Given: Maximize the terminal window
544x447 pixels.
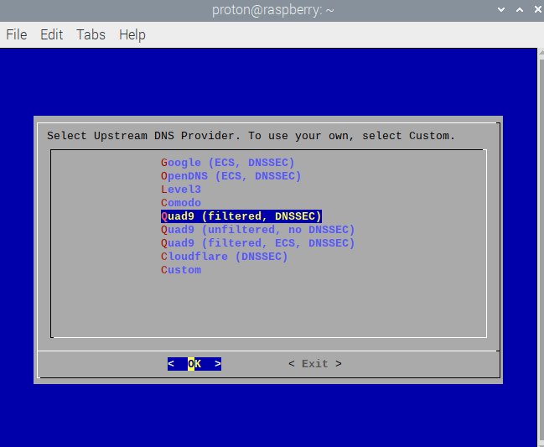Looking at the screenshot, I should pyautogui.click(x=520, y=10).
